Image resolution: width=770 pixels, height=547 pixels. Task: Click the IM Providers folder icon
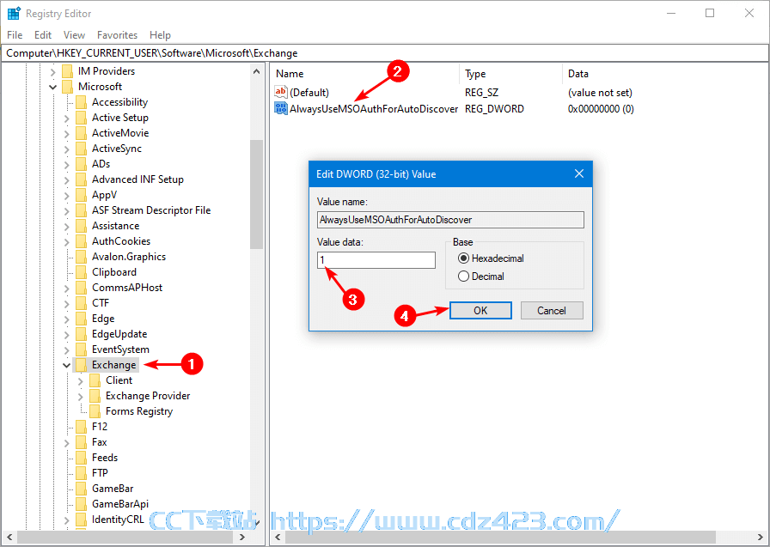[68, 71]
